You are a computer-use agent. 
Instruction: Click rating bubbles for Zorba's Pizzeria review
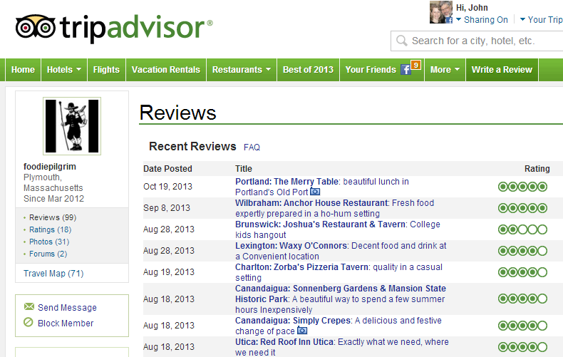click(x=522, y=272)
